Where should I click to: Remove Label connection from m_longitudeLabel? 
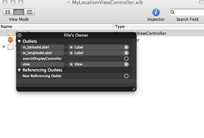tap(71, 53)
